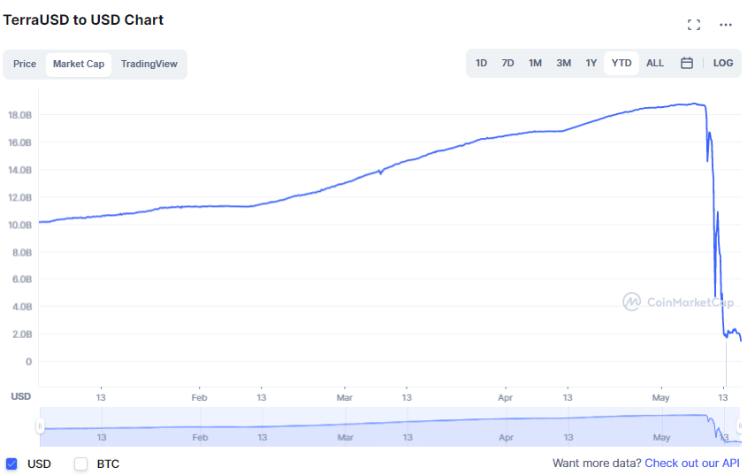Grab the left handle of the range navigator
755x475 pixels.
pos(40,425)
